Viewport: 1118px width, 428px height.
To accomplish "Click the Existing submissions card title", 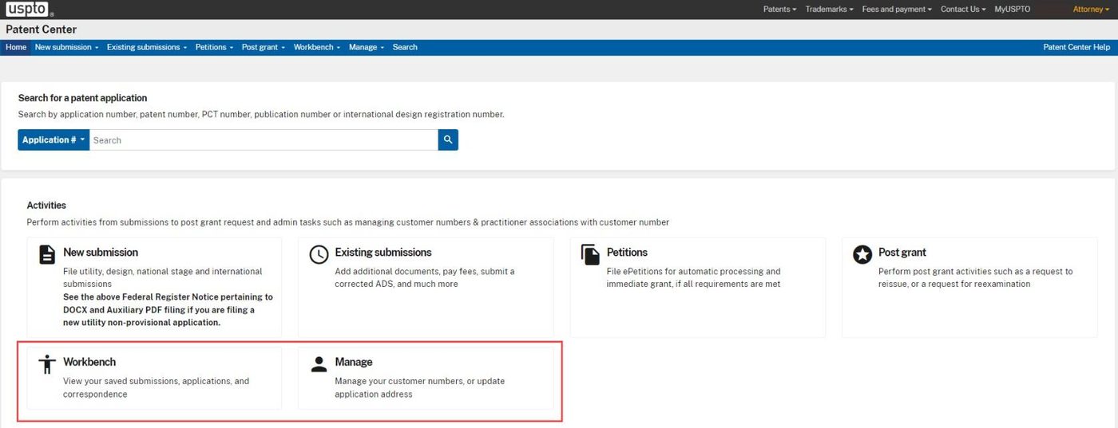I will coord(383,252).
